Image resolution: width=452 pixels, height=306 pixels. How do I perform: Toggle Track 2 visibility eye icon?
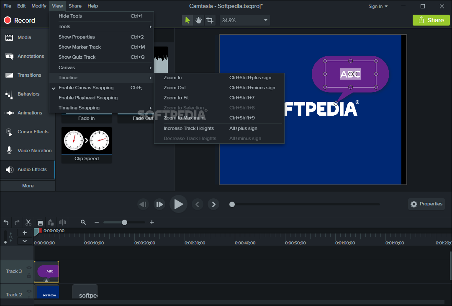point(29,291)
